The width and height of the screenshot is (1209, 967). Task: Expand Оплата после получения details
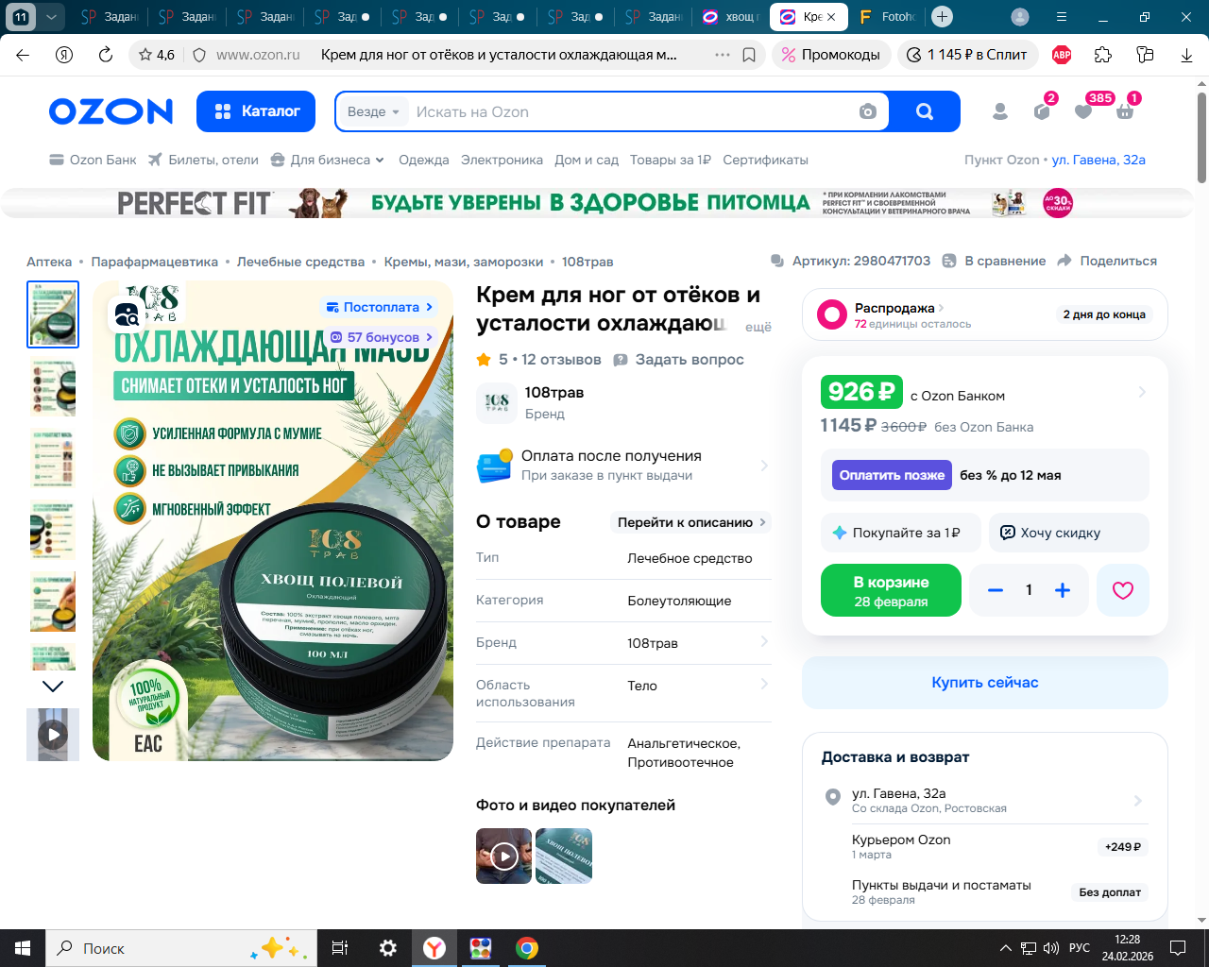pyautogui.click(x=623, y=465)
